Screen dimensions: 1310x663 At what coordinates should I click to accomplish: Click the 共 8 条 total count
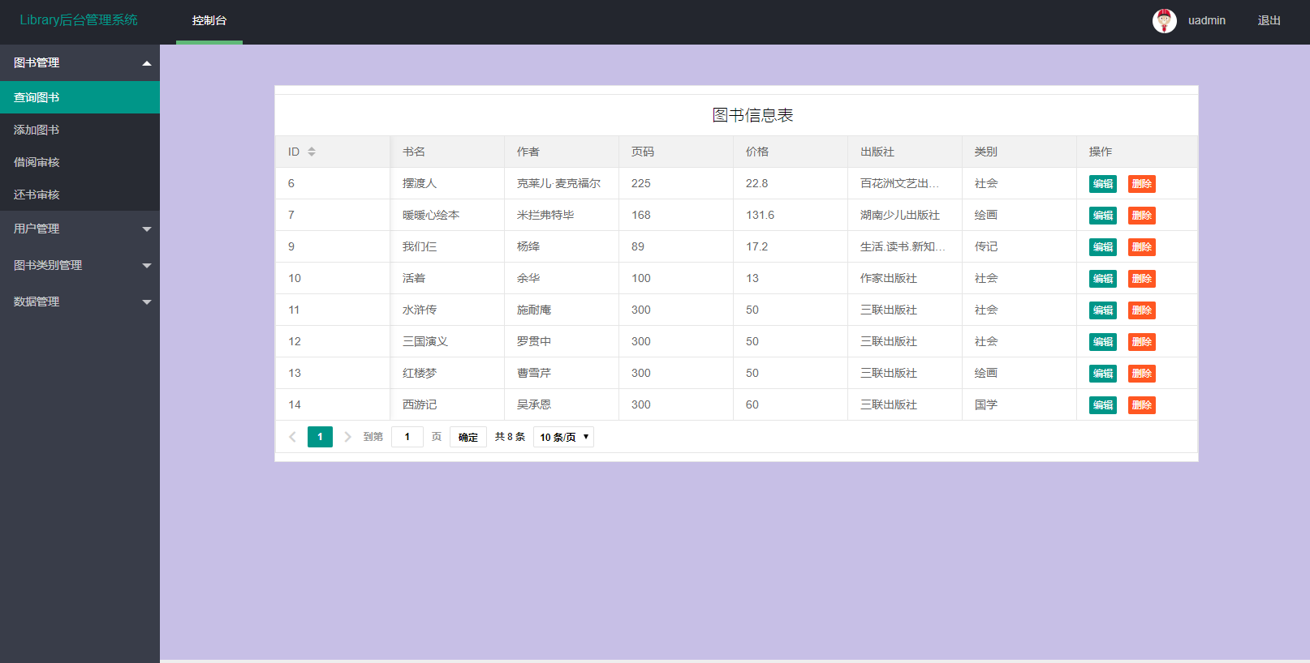point(511,437)
